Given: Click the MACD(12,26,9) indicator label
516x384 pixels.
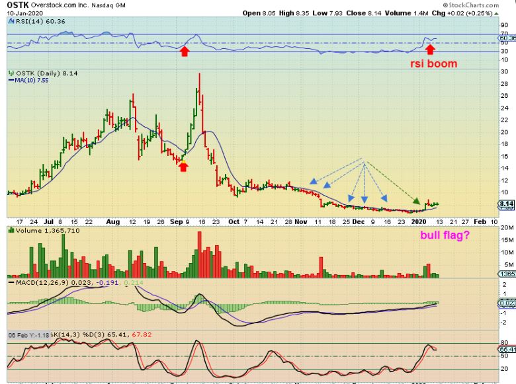Looking at the screenshot, I should point(43,283).
